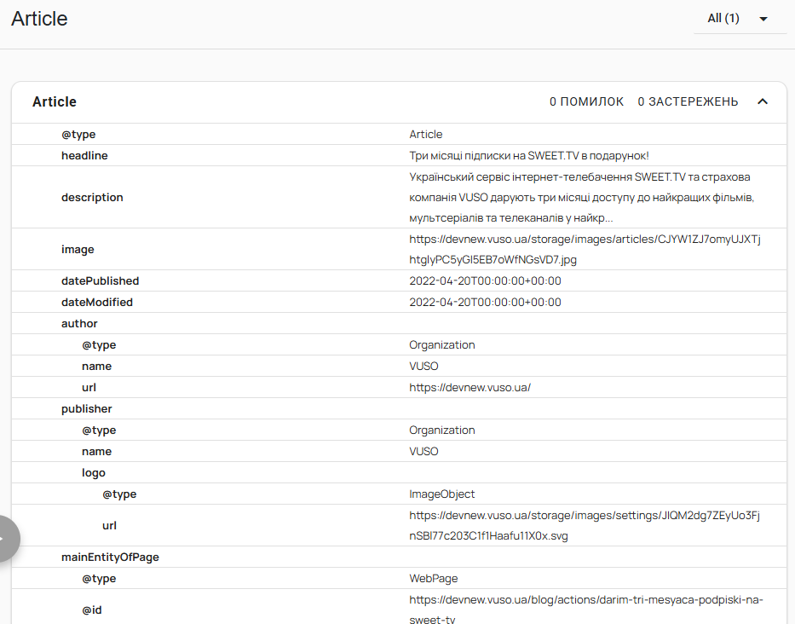
Task: Click the image property label
Action: pyautogui.click(x=78, y=249)
